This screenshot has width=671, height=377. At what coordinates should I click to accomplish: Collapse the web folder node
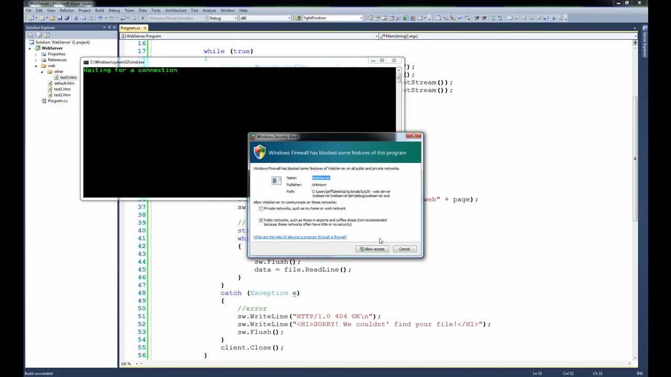coord(36,66)
